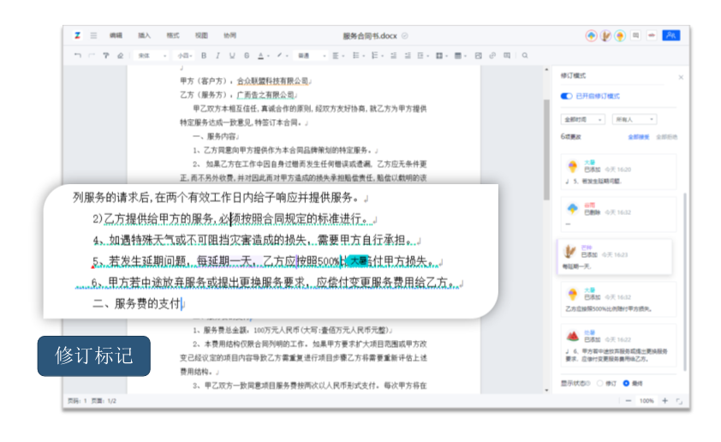Toggle the 已开启修订模式 switch

coord(566,96)
